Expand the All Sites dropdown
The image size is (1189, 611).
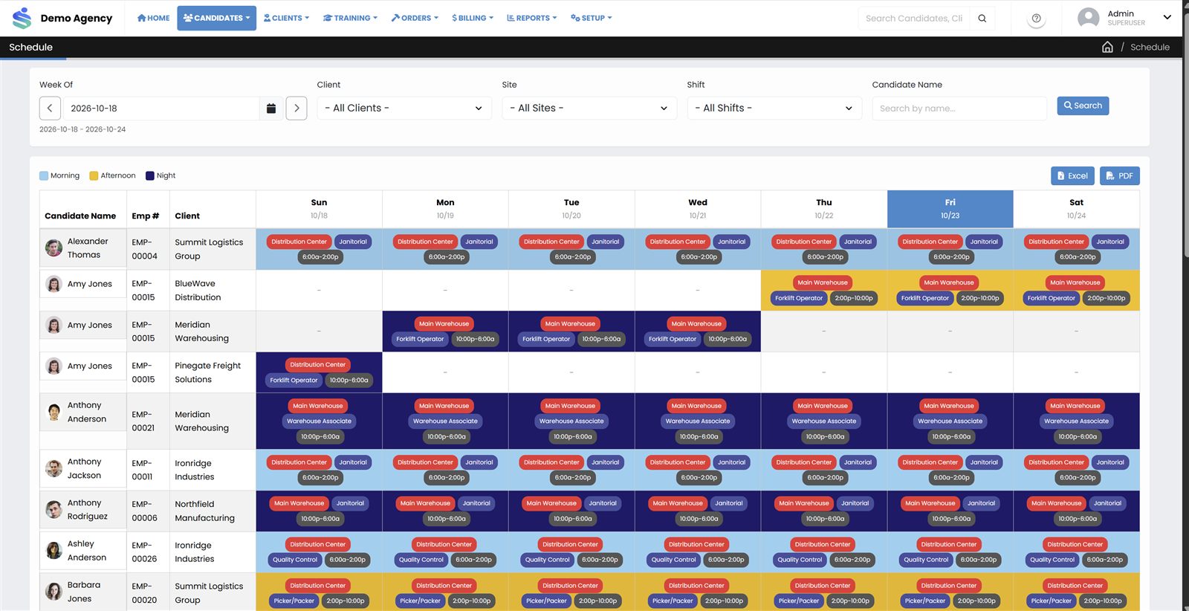[589, 109]
